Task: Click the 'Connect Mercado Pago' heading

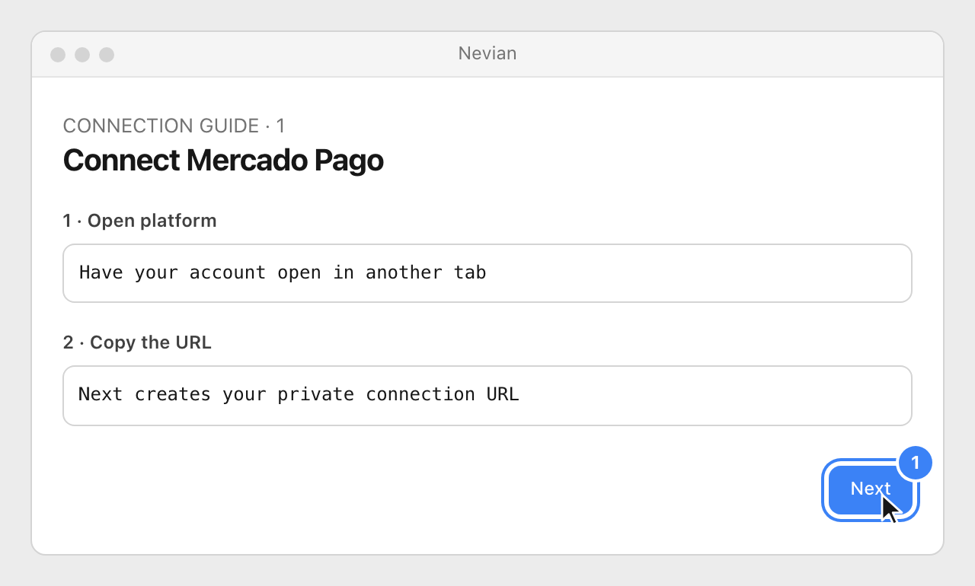Action: pos(223,161)
